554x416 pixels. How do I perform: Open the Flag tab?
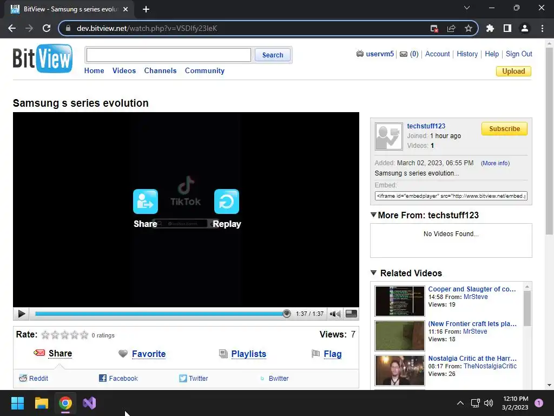pos(333,354)
